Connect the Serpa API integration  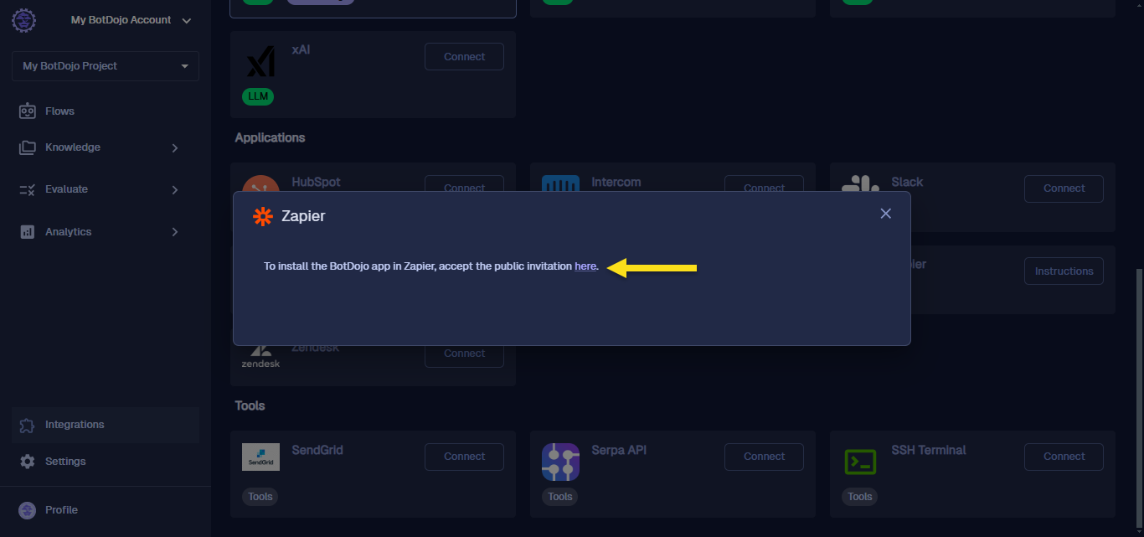764,457
